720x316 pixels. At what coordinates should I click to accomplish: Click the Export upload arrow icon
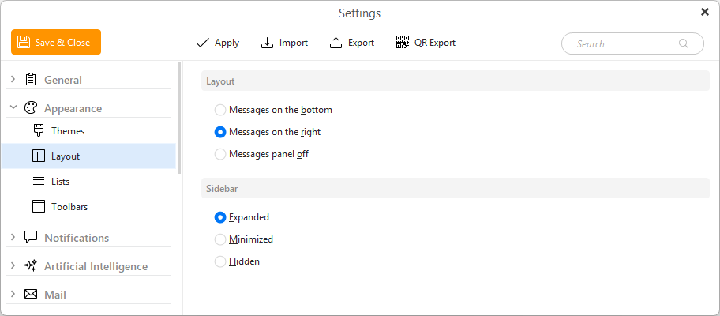coord(336,43)
